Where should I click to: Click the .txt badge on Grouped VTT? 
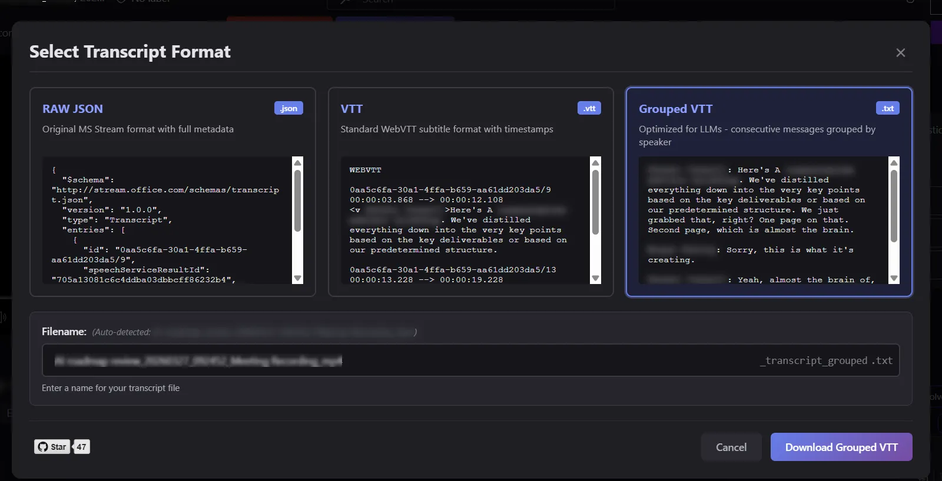888,108
